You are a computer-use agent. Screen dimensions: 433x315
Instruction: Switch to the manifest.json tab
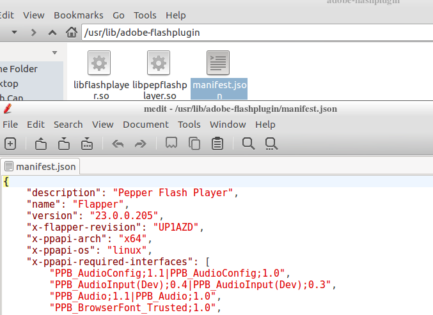pos(40,167)
